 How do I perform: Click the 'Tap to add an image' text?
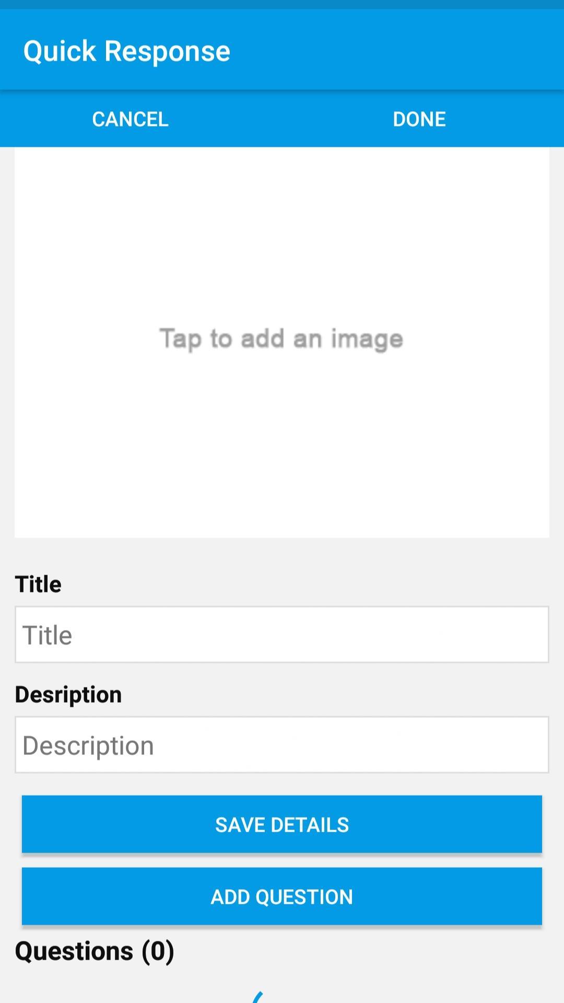281,339
